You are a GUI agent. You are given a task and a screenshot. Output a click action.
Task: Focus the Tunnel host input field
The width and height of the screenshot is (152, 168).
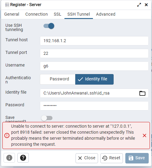[94, 41]
